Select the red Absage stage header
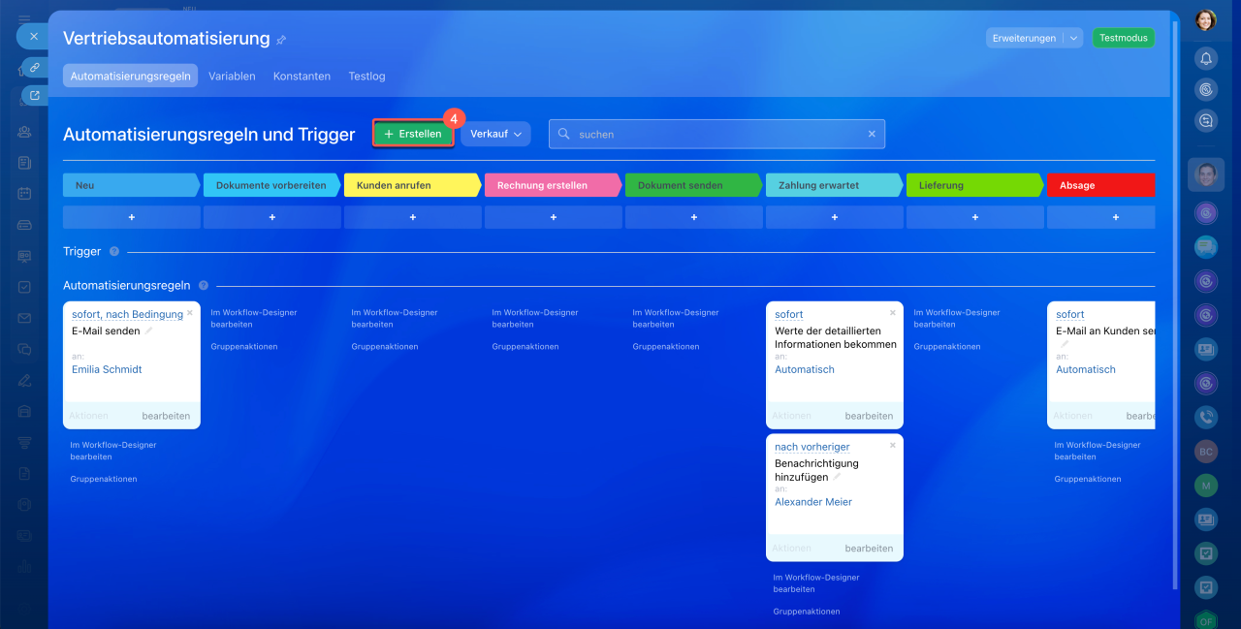The height and width of the screenshot is (629, 1241). tap(1100, 185)
